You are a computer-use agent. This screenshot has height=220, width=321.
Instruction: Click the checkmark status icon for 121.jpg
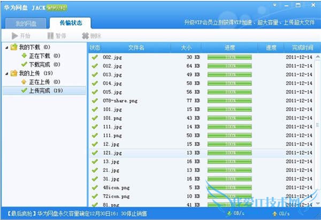pos(95,153)
